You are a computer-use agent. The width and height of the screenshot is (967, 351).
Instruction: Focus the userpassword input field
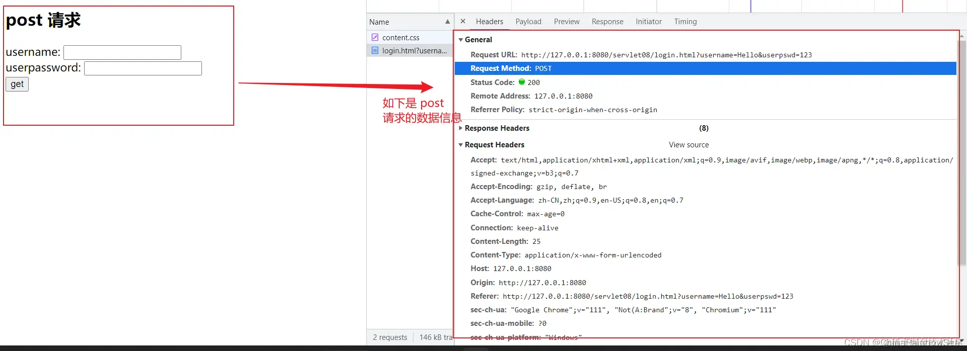143,68
